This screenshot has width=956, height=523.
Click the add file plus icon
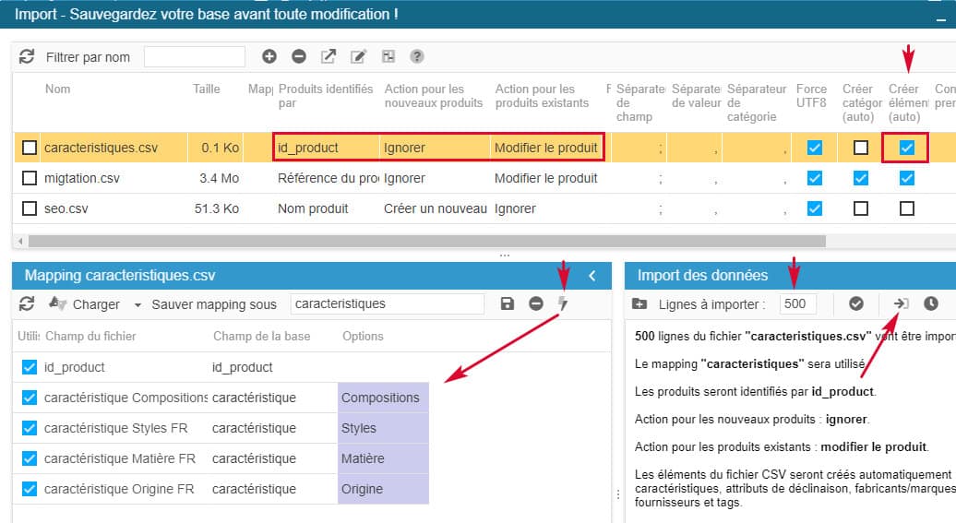coord(269,57)
